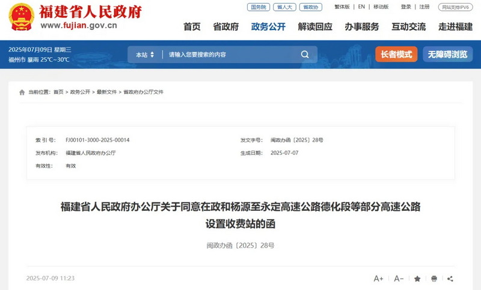Click the 省人大 link button
This screenshot has width=481, height=290.
pyautogui.click(x=284, y=7)
